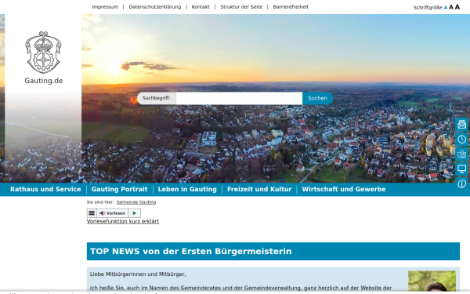
Task: Open Rathaus und Service menu
Action: (45, 189)
